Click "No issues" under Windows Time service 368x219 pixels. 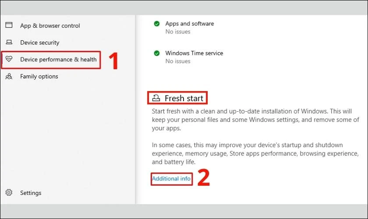tap(178, 61)
